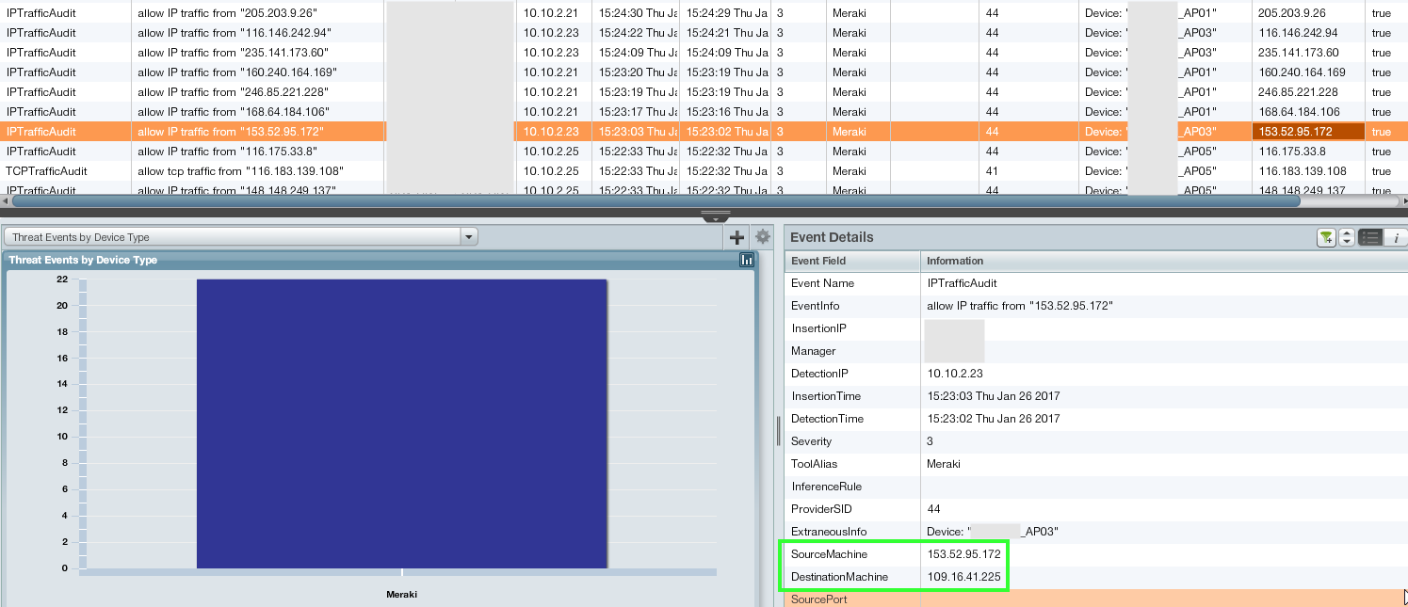1408x607 pixels.
Task: Click the InsertionIP field label
Action: click(818, 328)
